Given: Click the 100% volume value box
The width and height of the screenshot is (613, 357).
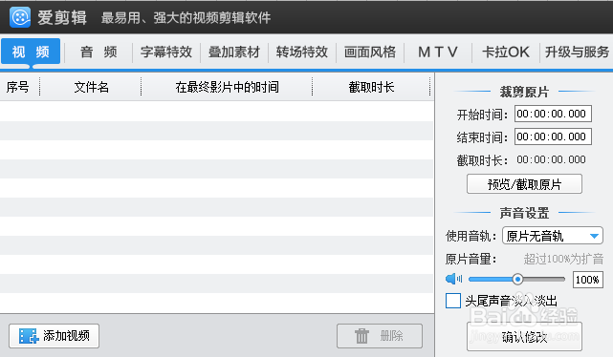Looking at the screenshot, I should pyautogui.click(x=587, y=280).
